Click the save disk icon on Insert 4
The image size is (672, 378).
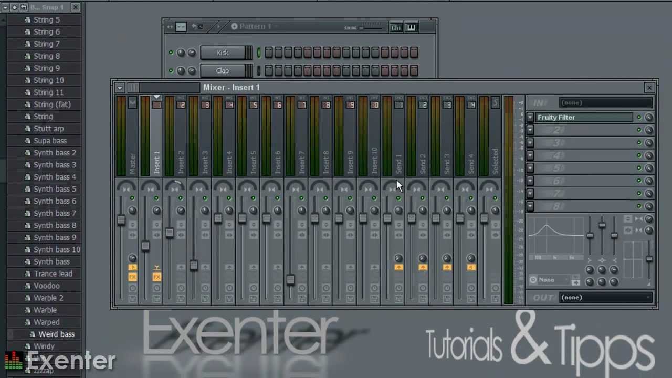229,298
